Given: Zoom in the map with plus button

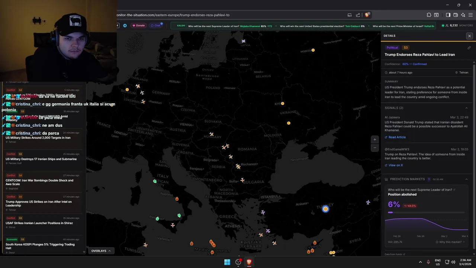Looking at the screenshot, I should [374, 140].
